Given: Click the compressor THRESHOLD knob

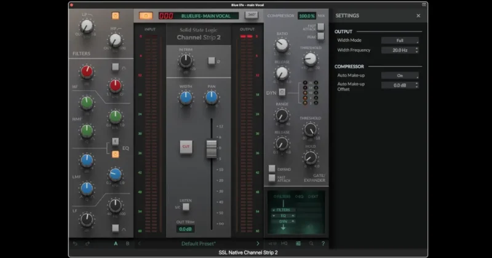Looking at the screenshot, I should (311, 59).
